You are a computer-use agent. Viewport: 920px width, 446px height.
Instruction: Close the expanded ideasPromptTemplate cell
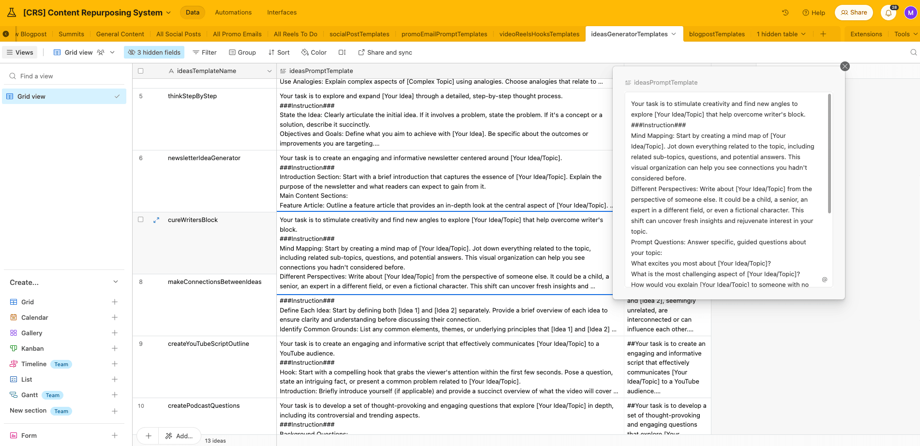pyautogui.click(x=845, y=66)
